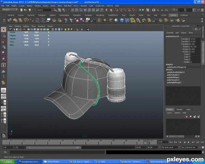Choose the Paint Selection tool
The width and height of the screenshot is (205, 164).
(x=3, y=42)
